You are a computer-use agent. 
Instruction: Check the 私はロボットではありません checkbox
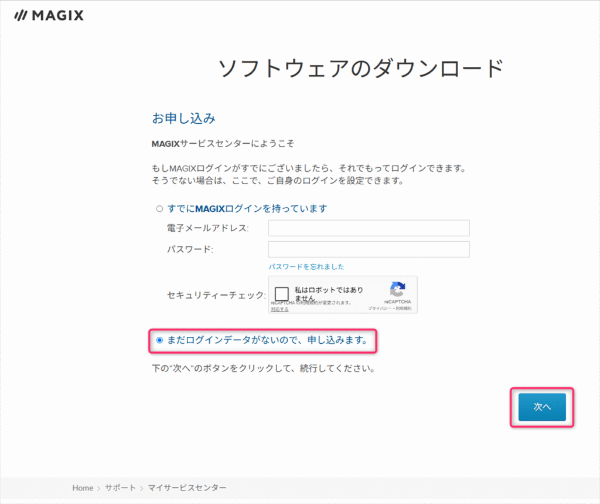[282, 294]
